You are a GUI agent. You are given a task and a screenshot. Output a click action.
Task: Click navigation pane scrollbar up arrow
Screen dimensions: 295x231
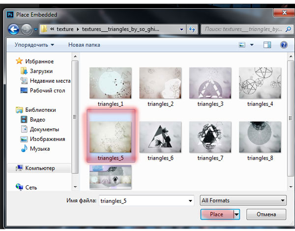pos(75,56)
